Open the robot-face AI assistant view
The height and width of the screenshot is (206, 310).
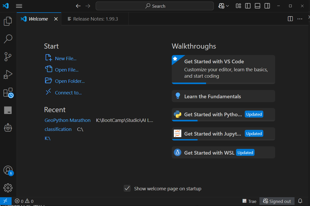pos(8,128)
